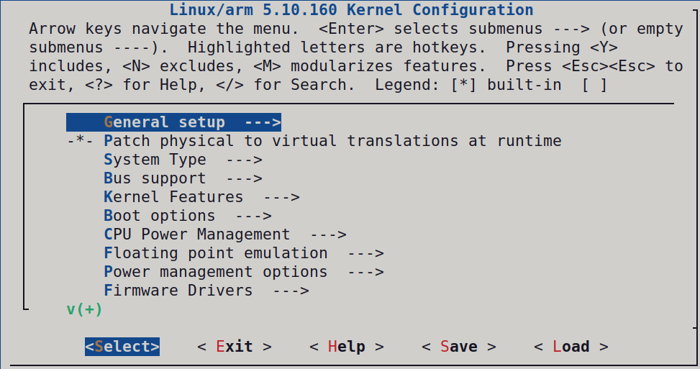
Task: Choose the Kernel Features entry
Action: [x=173, y=197]
